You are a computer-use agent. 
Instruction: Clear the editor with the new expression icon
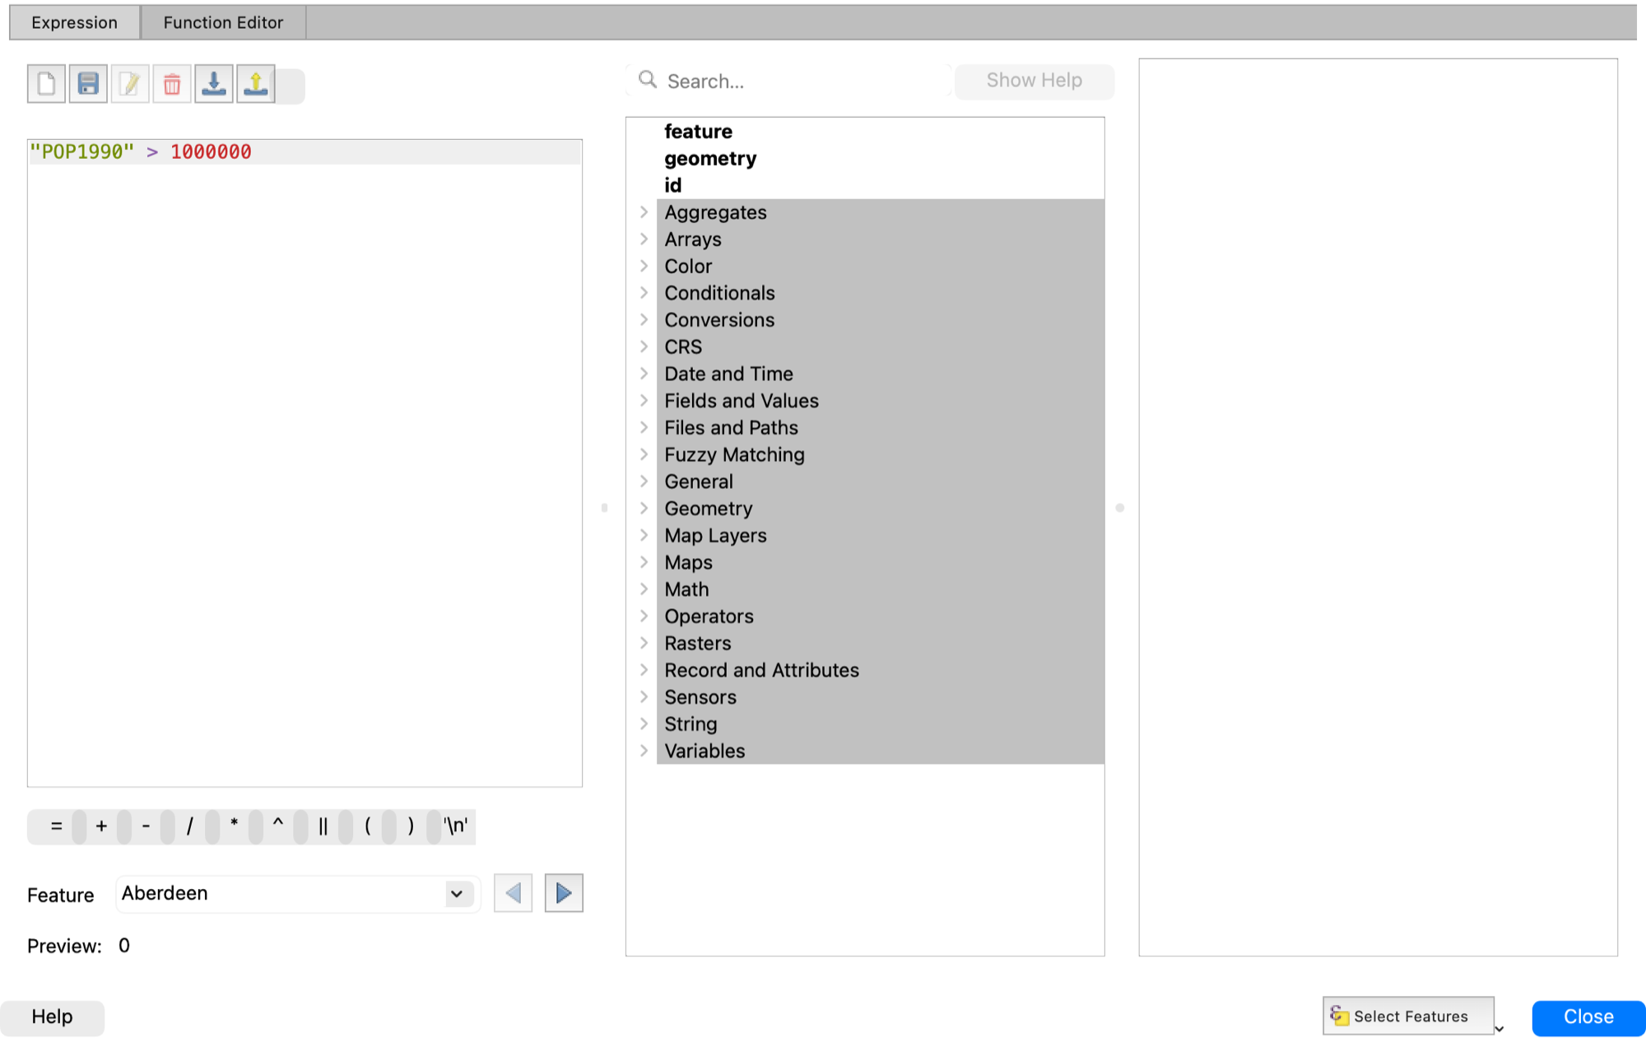(46, 84)
